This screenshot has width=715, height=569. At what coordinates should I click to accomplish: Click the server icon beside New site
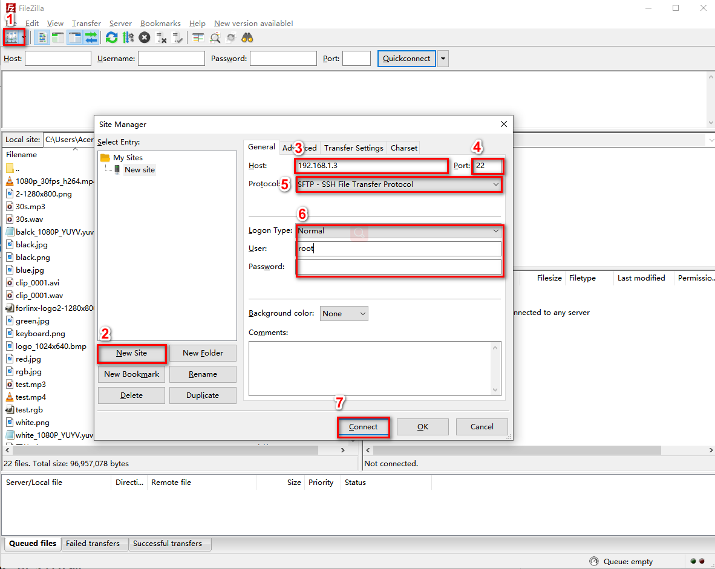(x=117, y=169)
